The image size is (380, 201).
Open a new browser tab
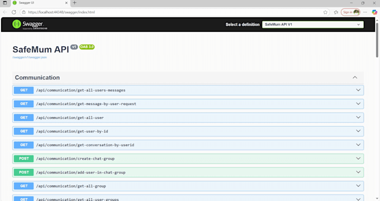tap(74, 3)
